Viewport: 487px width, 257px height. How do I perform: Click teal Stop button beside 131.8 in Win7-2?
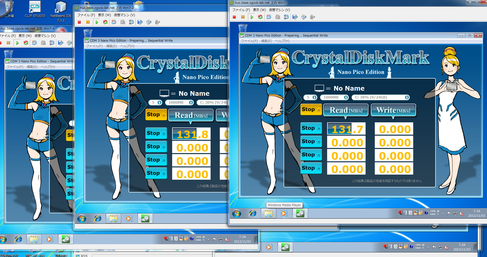(x=156, y=133)
